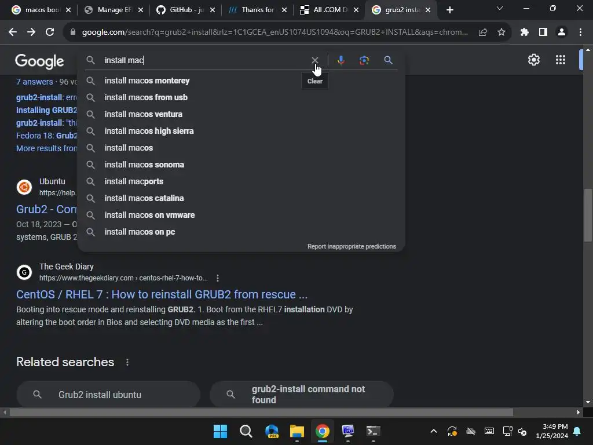Open clock and calendar flyout
The width and height of the screenshot is (593, 445).
click(552, 431)
